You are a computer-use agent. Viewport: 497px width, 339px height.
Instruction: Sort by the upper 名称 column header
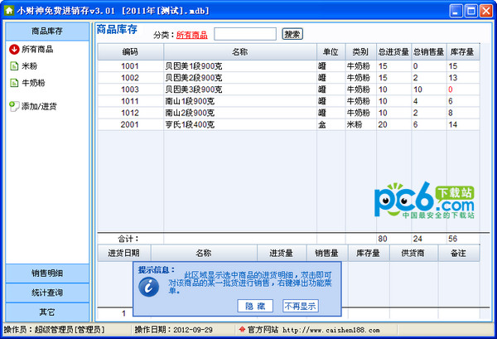[240, 51]
